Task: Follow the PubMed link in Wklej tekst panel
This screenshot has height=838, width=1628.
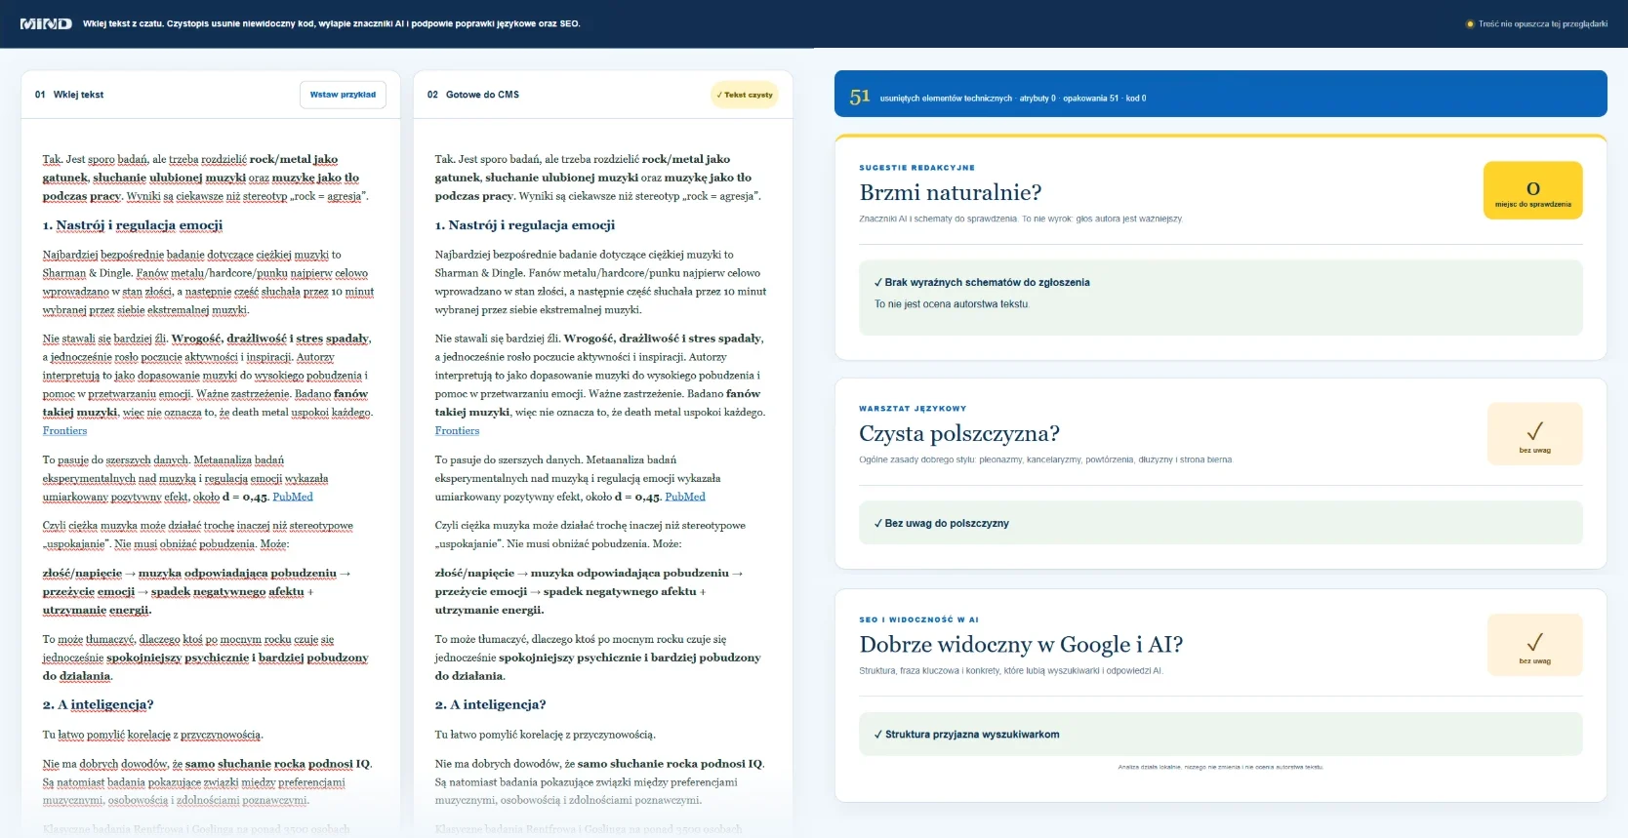Action: (293, 497)
